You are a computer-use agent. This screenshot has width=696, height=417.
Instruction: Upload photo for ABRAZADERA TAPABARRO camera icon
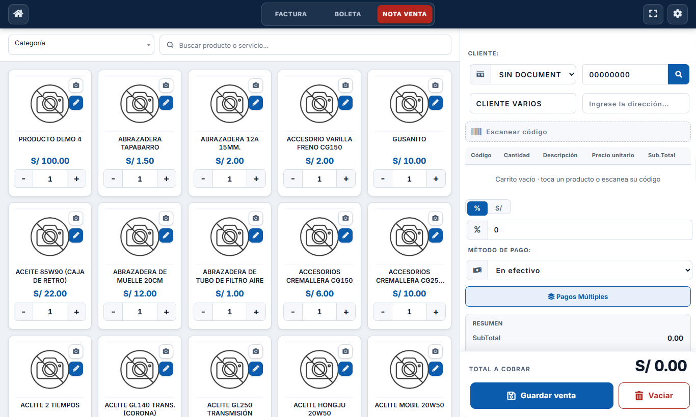tap(166, 85)
